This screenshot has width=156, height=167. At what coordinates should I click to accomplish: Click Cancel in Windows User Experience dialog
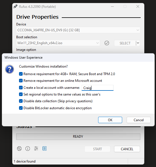click(139, 120)
